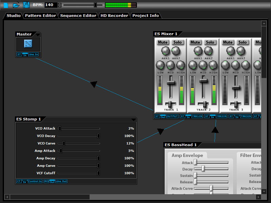The height and width of the screenshot is (203, 271).
Task: Click Track 2 MID equalizer knob
Action: (x=203, y=65)
